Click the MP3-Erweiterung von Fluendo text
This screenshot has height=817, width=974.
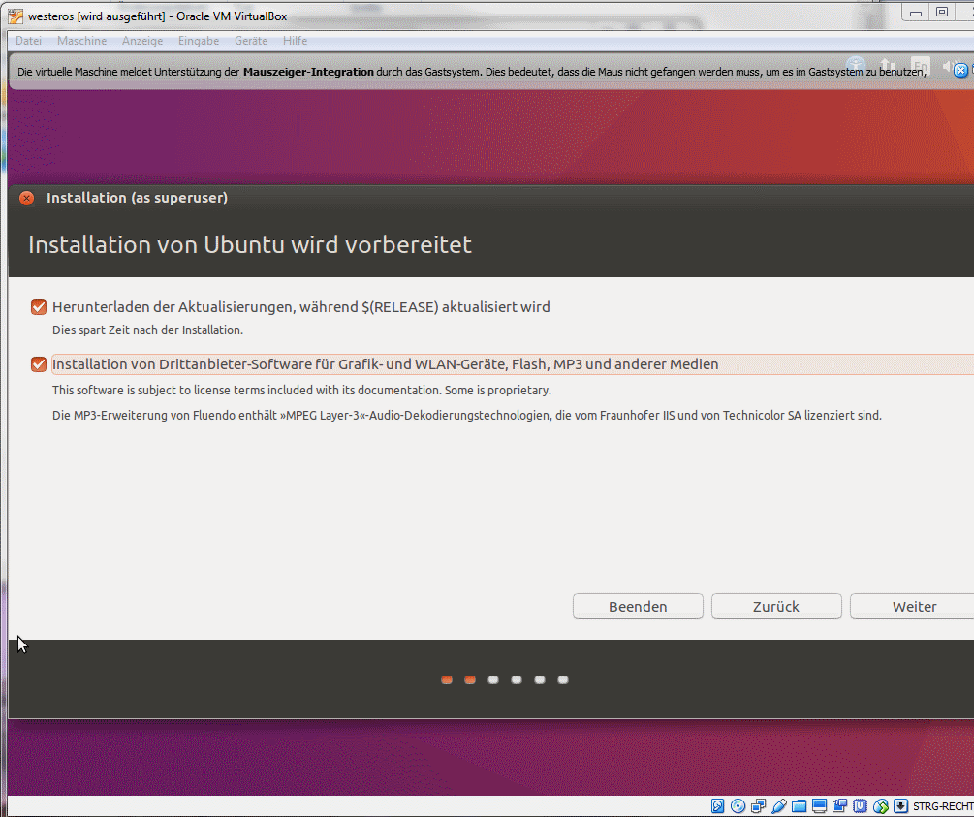(467, 415)
